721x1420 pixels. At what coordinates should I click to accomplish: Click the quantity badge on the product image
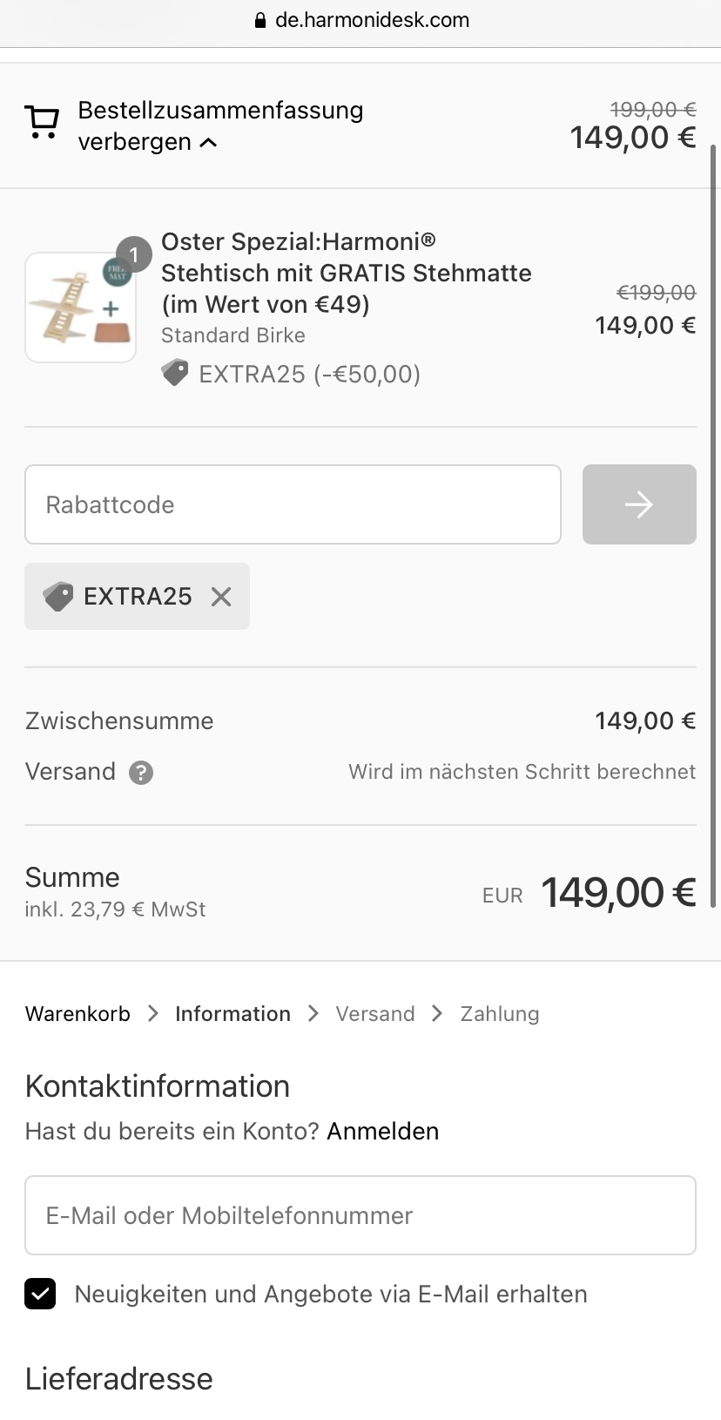135,254
